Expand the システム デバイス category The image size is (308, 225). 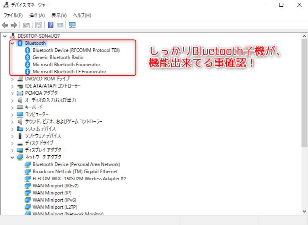(x=12, y=129)
